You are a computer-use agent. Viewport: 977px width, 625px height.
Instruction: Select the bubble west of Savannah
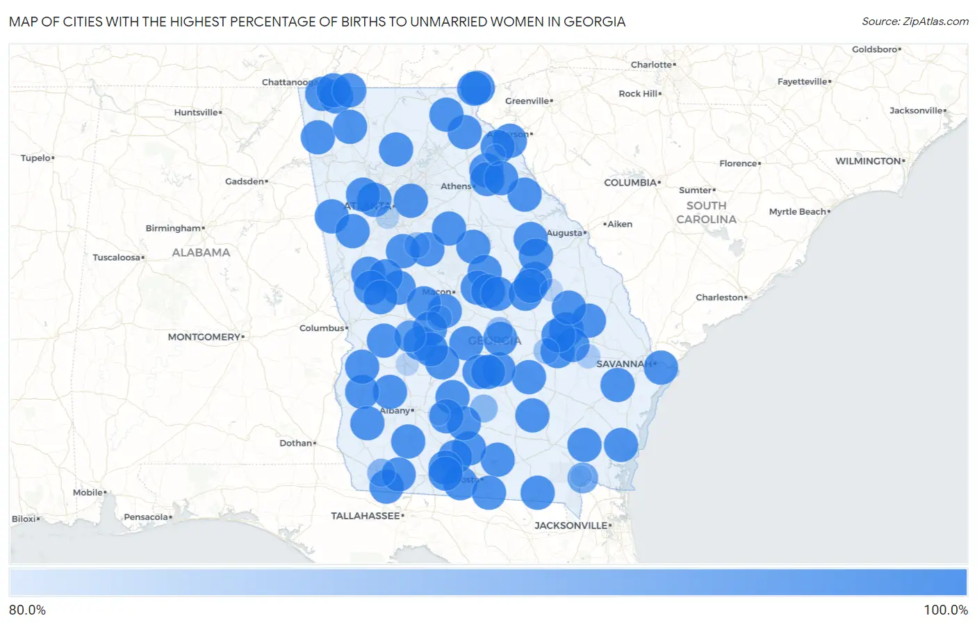(617, 384)
